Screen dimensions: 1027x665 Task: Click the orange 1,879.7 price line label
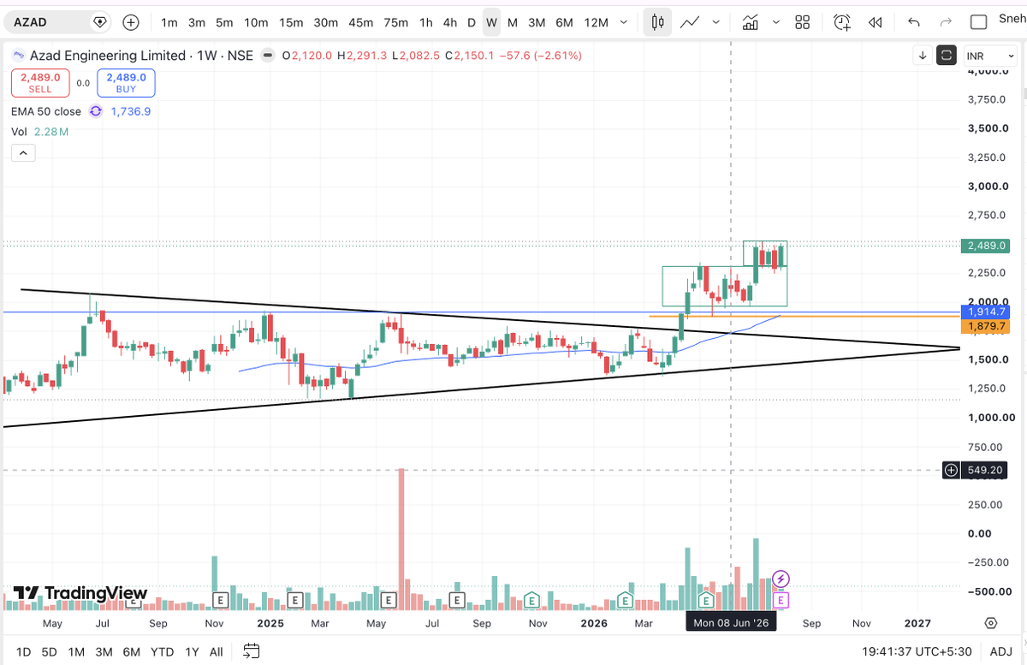coord(987,326)
